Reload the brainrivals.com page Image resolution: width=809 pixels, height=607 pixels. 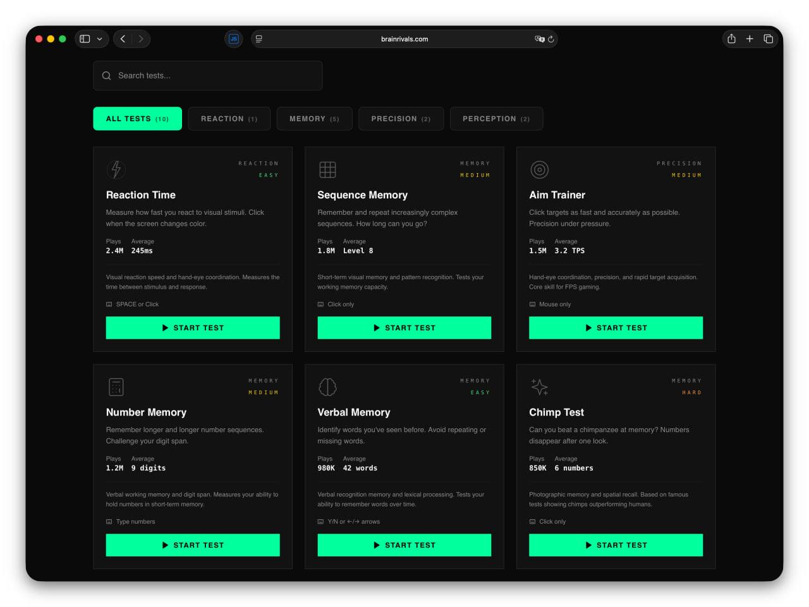tap(551, 39)
